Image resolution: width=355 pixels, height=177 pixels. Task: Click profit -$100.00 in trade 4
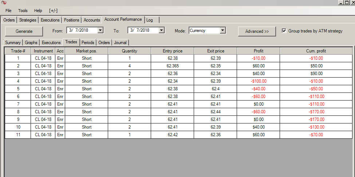[x=259, y=81]
